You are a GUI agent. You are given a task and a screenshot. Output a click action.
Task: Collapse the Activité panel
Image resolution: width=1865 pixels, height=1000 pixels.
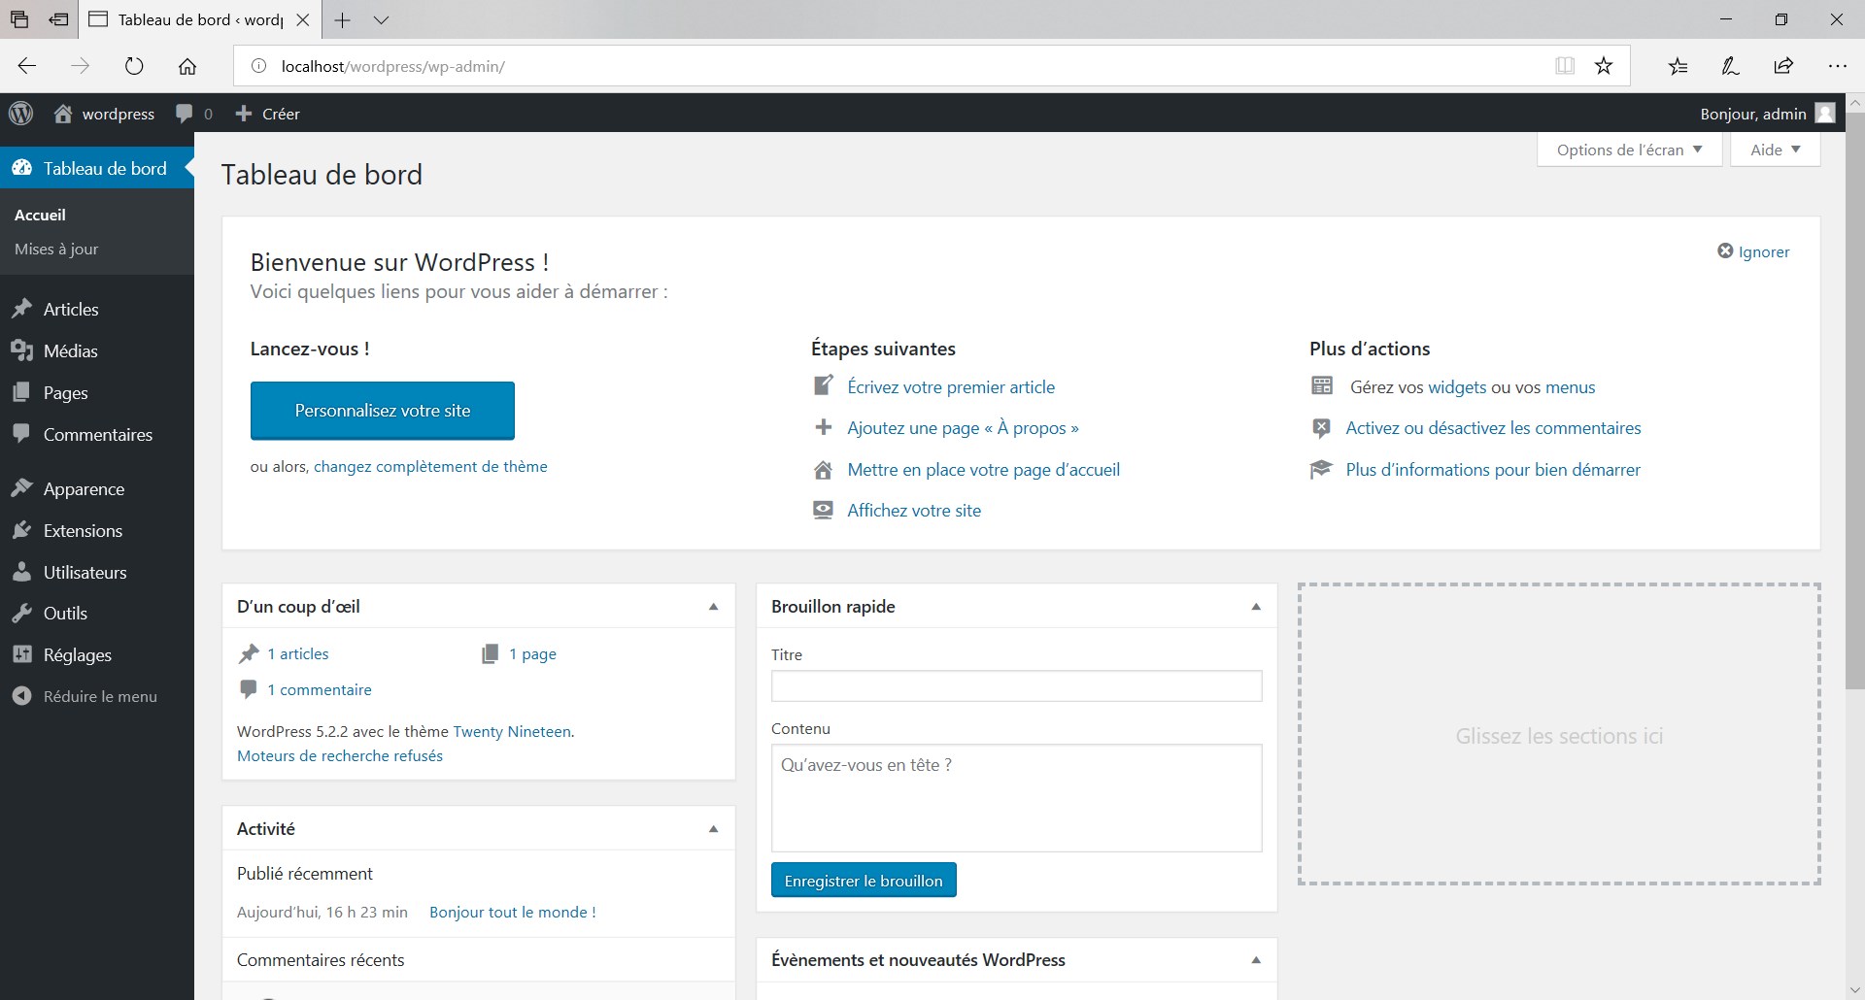(714, 829)
